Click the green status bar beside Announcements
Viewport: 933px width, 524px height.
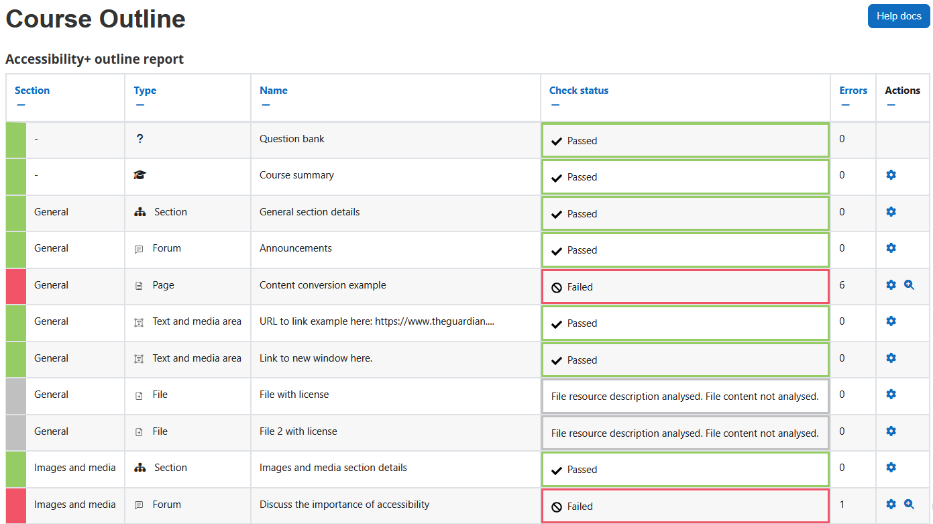16,250
